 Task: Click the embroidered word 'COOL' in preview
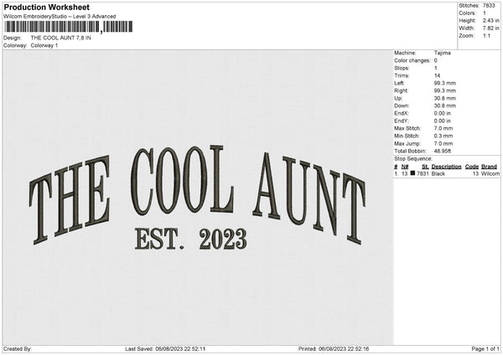click(x=182, y=181)
